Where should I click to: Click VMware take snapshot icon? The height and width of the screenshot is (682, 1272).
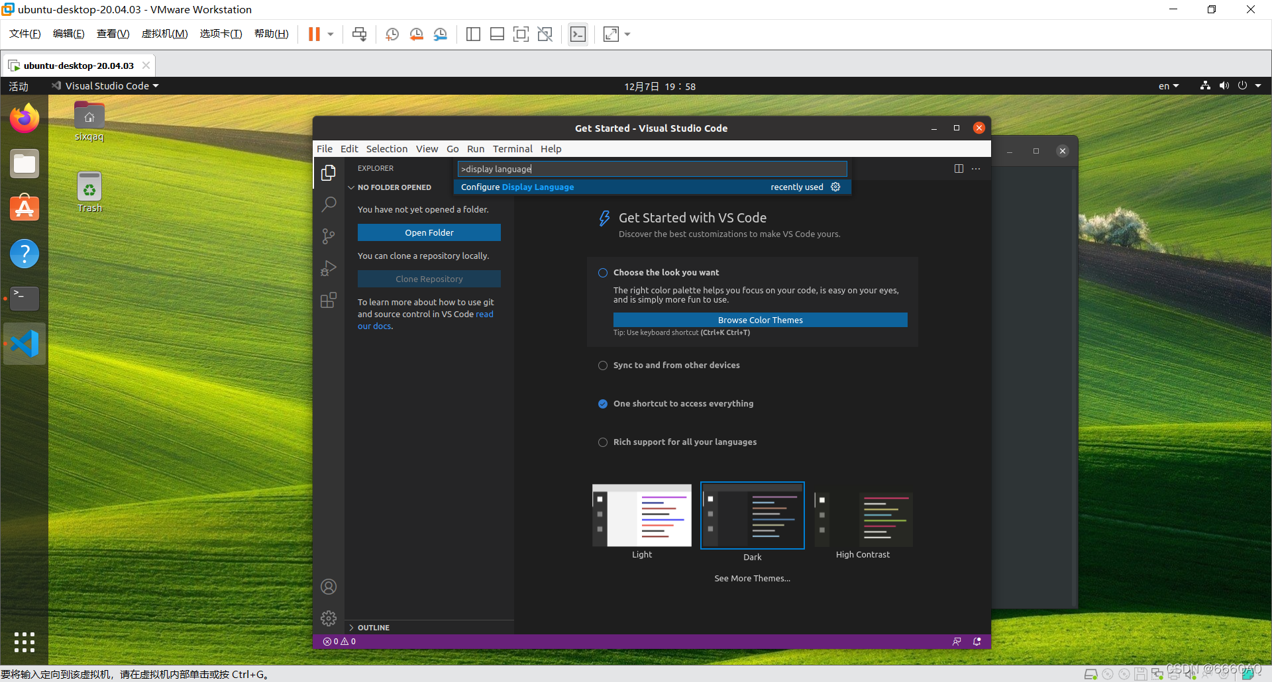(392, 34)
